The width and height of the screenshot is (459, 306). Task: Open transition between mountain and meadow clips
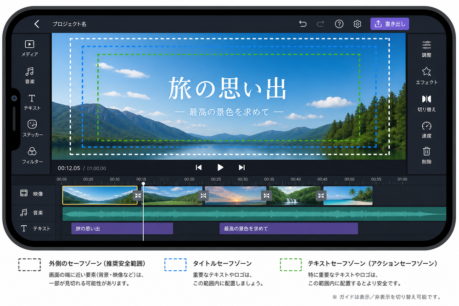138,195
